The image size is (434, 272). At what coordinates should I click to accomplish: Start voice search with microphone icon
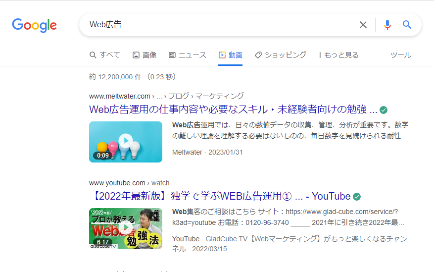[387, 25]
